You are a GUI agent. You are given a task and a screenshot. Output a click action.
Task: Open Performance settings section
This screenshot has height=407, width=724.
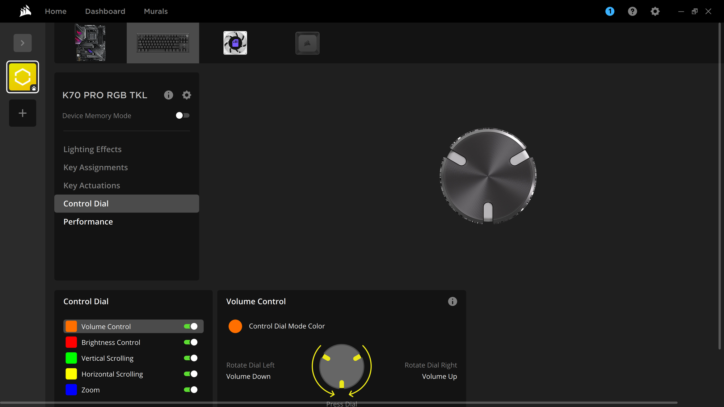point(88,221)
